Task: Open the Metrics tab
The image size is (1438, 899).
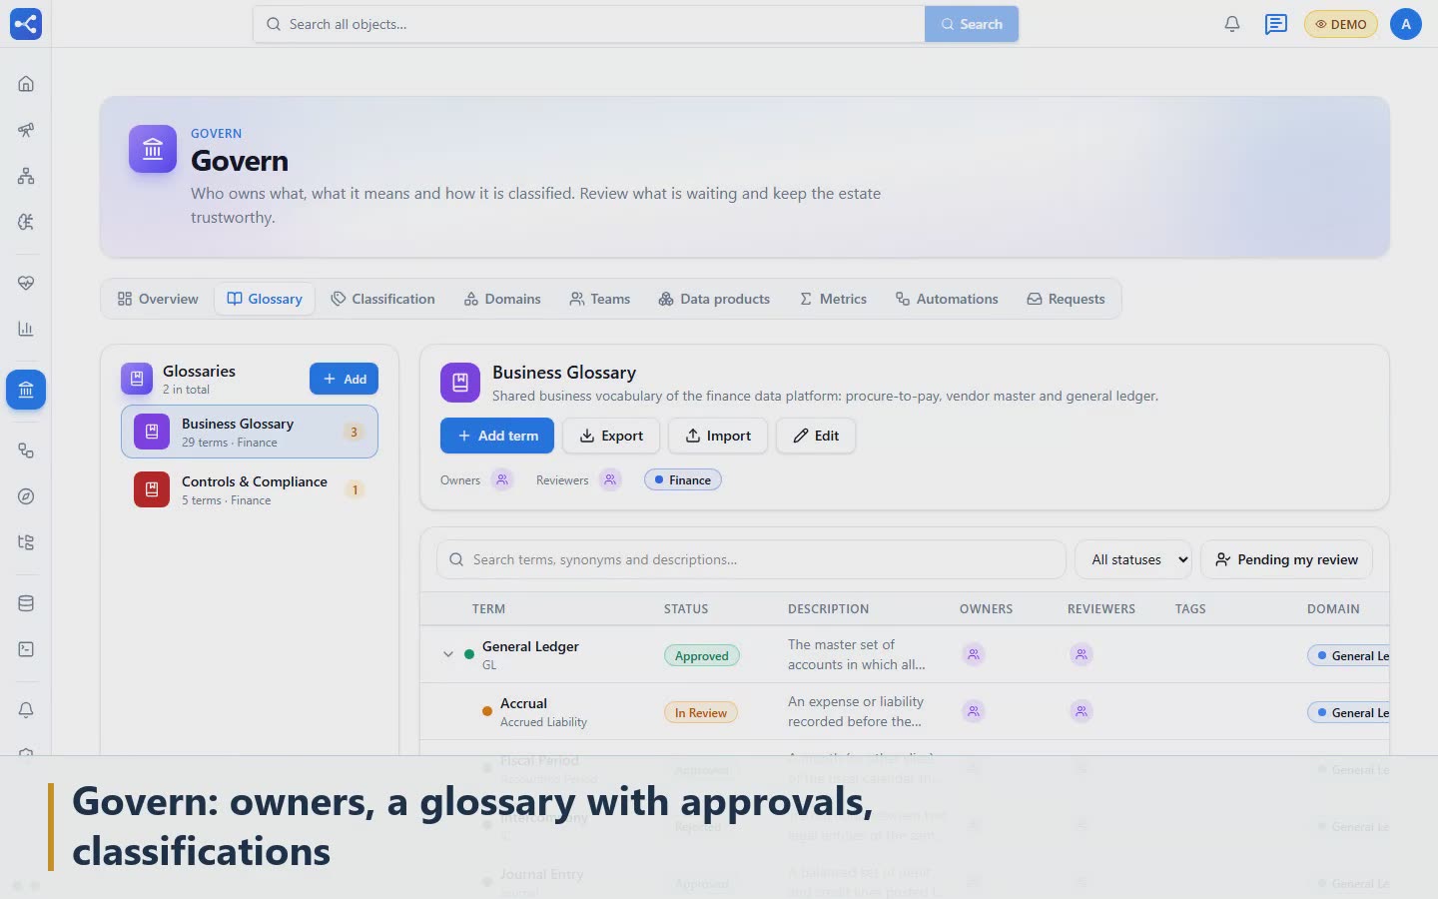Action: click(833, 299)
